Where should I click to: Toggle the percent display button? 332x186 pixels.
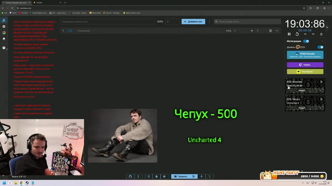(193, 176)
